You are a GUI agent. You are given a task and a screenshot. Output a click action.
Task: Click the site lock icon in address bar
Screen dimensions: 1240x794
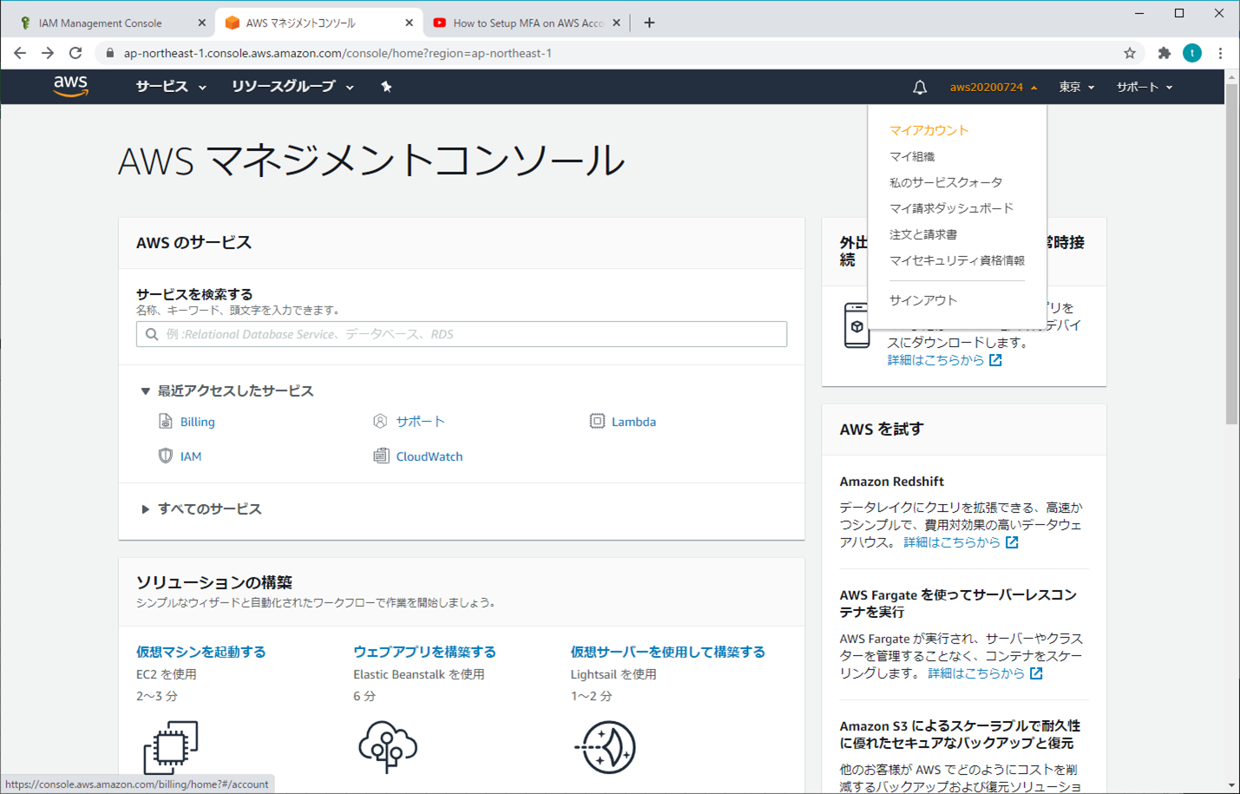click(x=109, y=53)
